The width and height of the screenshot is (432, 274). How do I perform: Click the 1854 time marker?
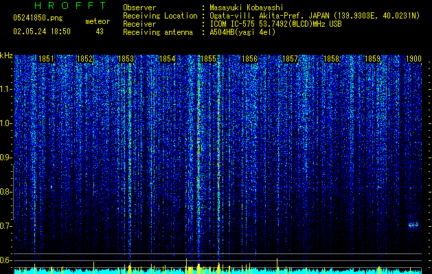[167, 59]
